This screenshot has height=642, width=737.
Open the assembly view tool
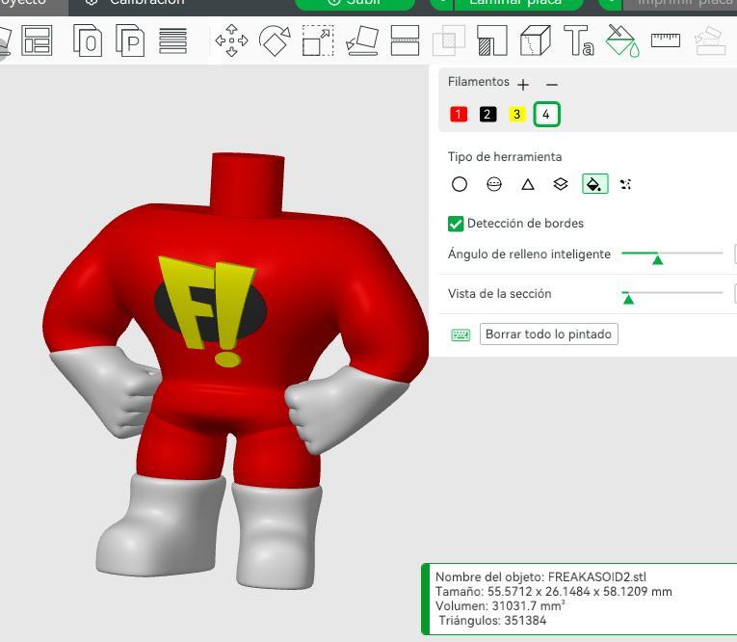(x=710, y=40)
